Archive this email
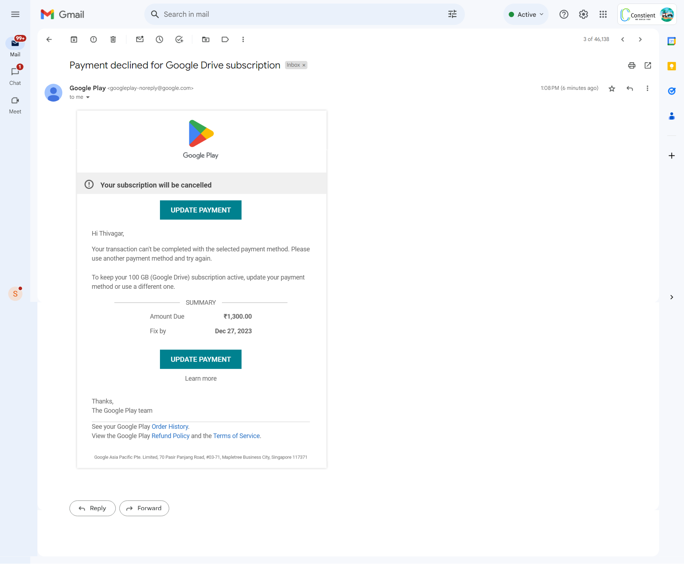The height and width of the screenshot is (564, 684). [x=74, y=39]
